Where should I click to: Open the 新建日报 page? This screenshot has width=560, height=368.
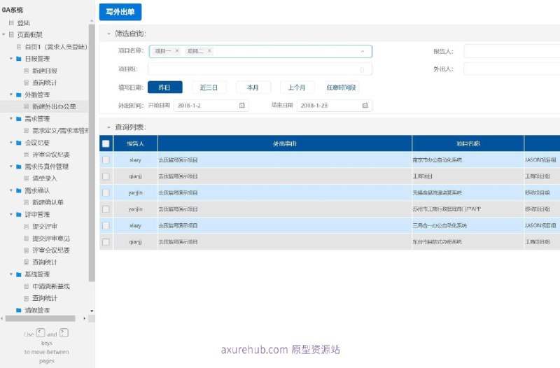[x=45, y=71]
